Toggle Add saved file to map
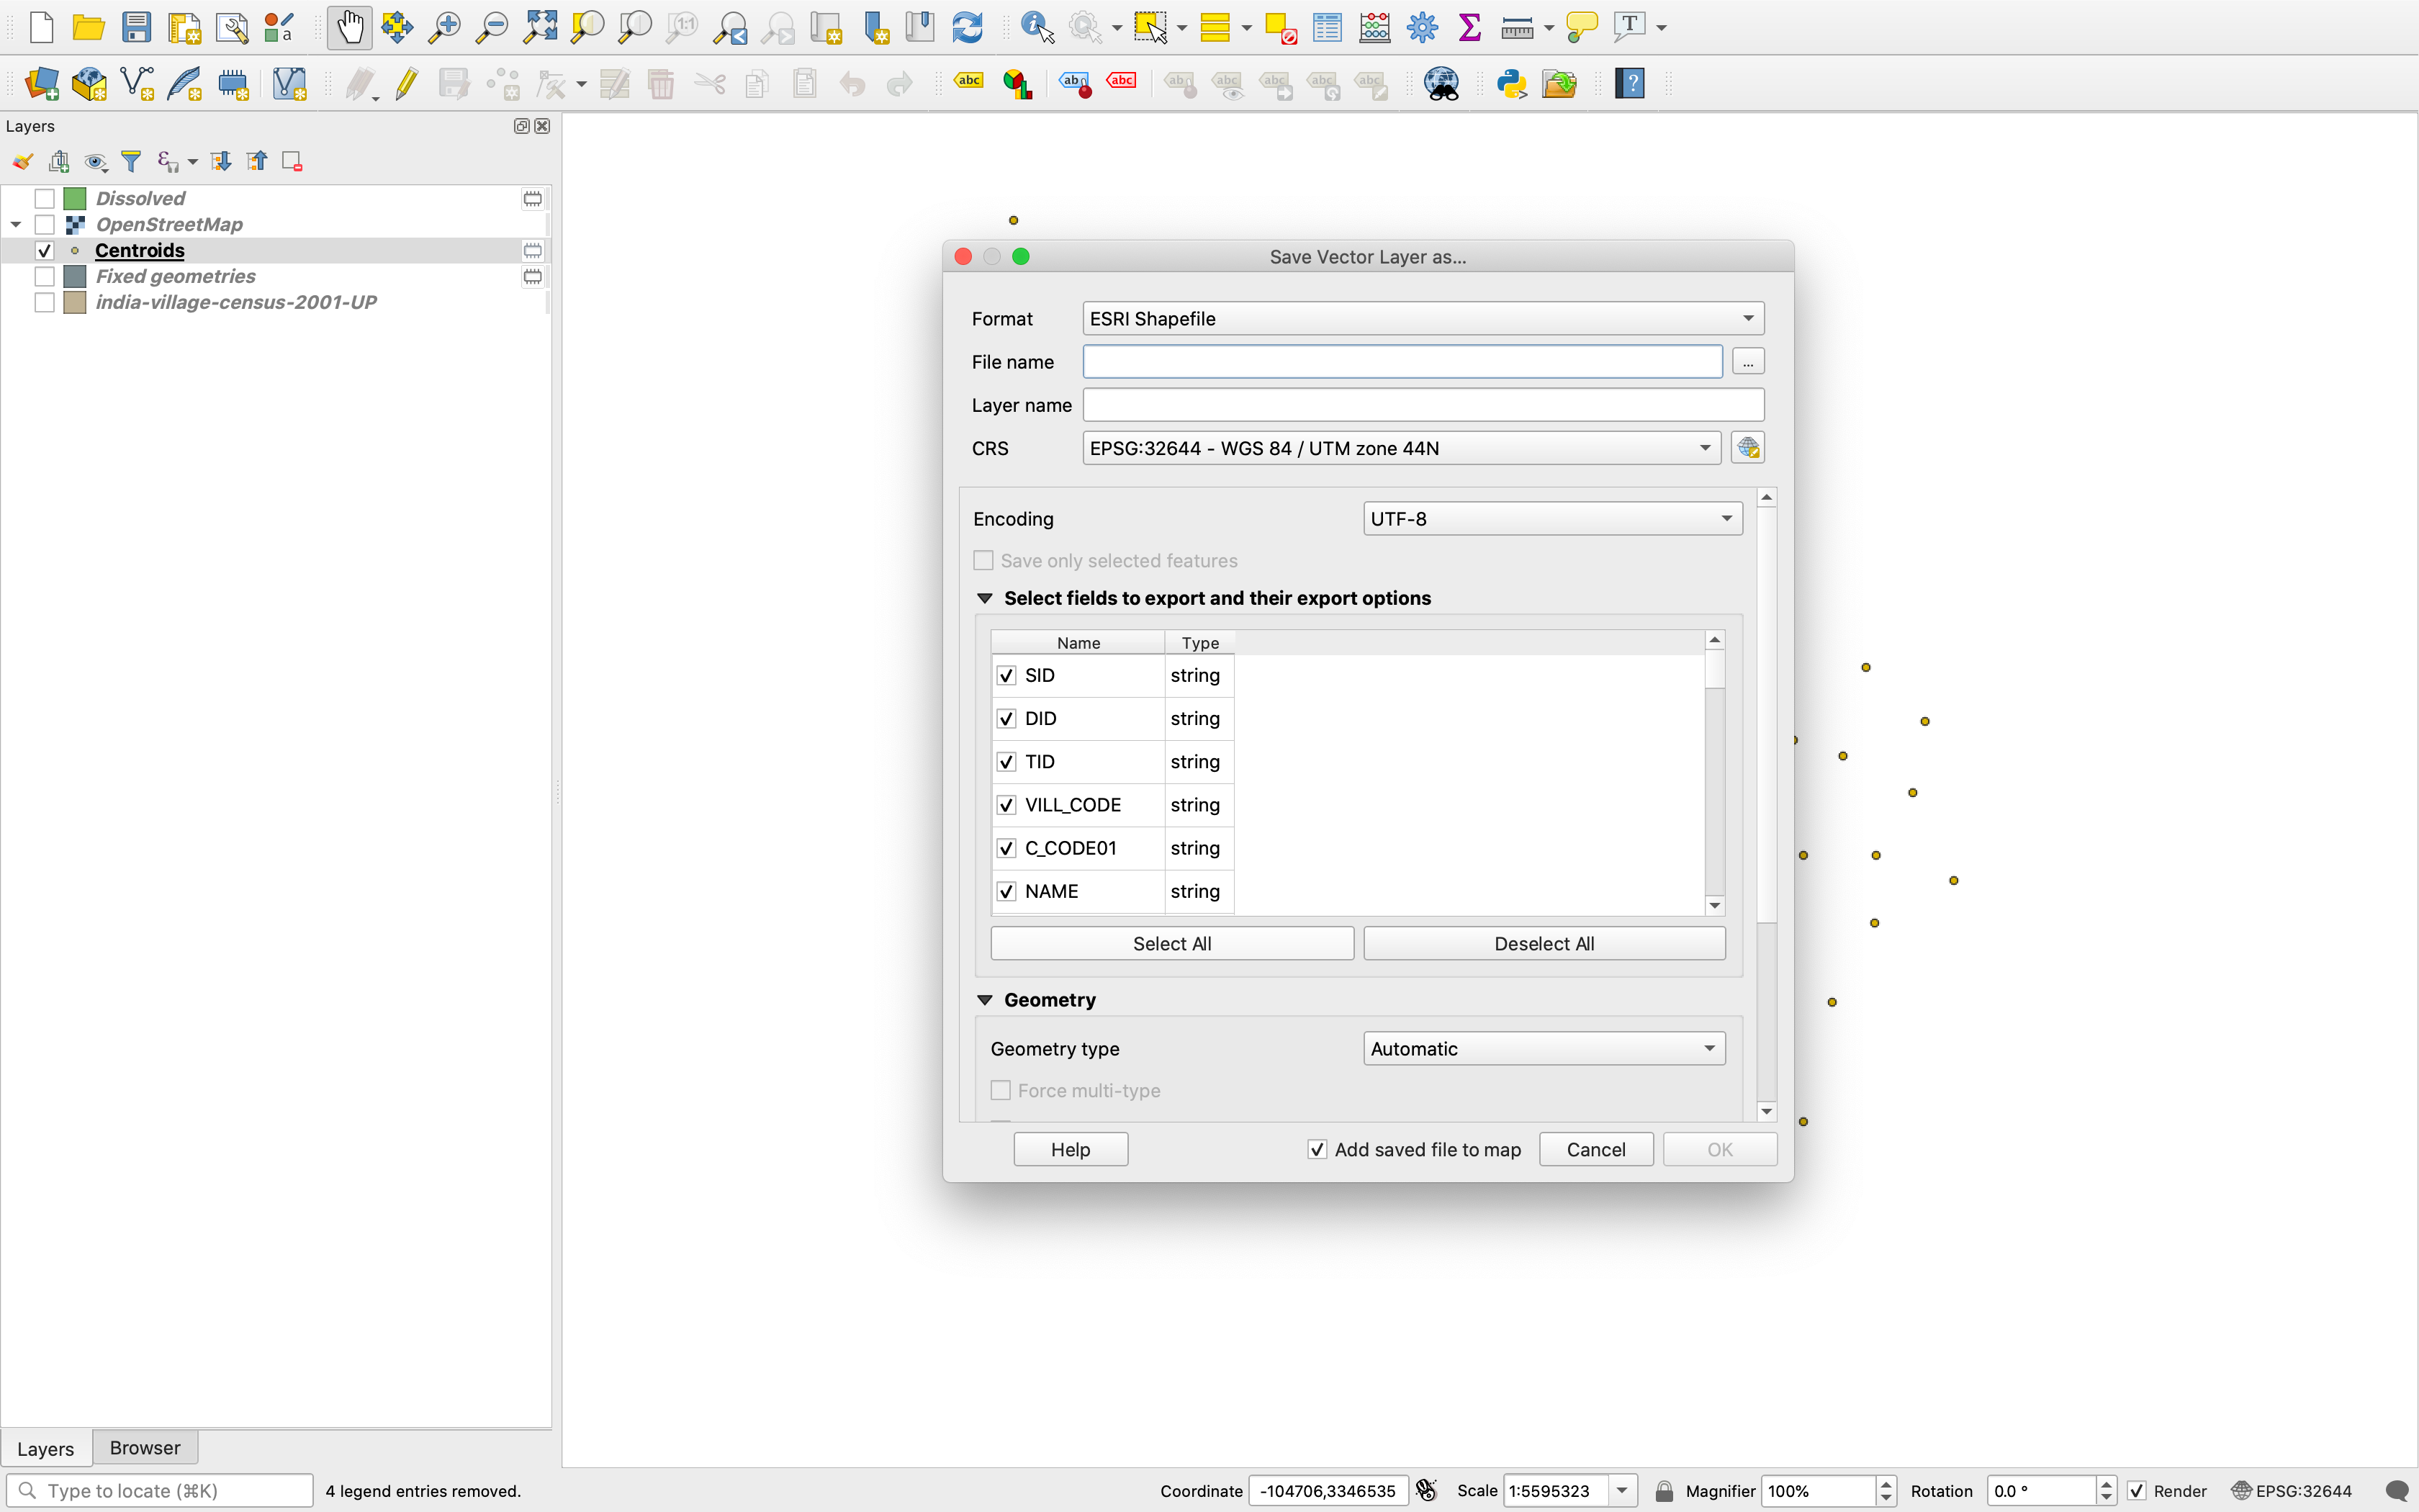 point(1317,1149)
